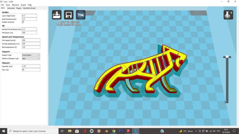Click the Load model icon

pos(57,15)
